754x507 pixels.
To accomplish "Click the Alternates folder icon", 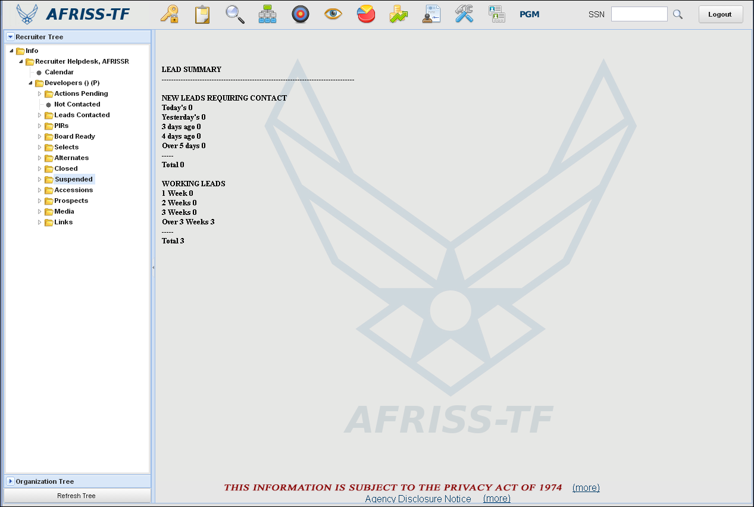I will click(49, 158).
